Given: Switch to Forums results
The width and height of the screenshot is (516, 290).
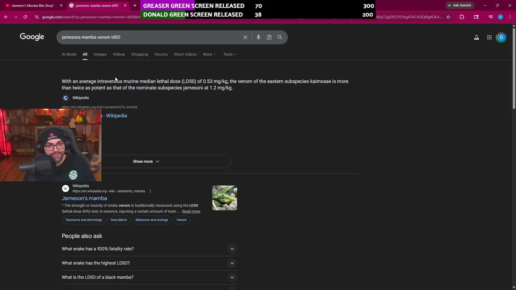Looking at the screenshot, I should [x=161, y=54].
